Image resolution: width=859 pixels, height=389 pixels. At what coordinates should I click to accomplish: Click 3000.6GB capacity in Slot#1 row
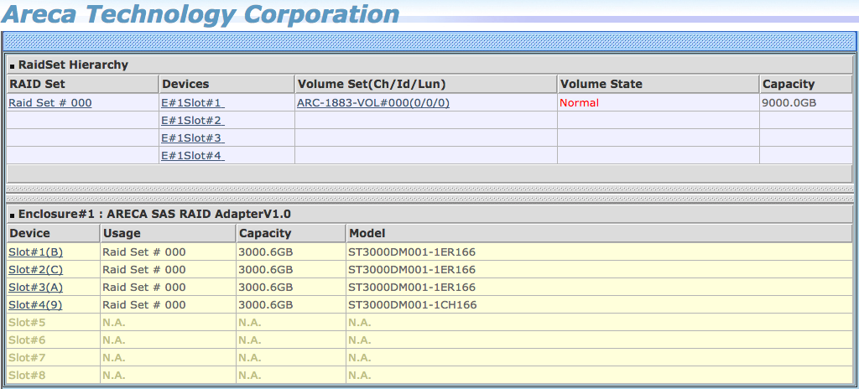click(x=266, y=252)
